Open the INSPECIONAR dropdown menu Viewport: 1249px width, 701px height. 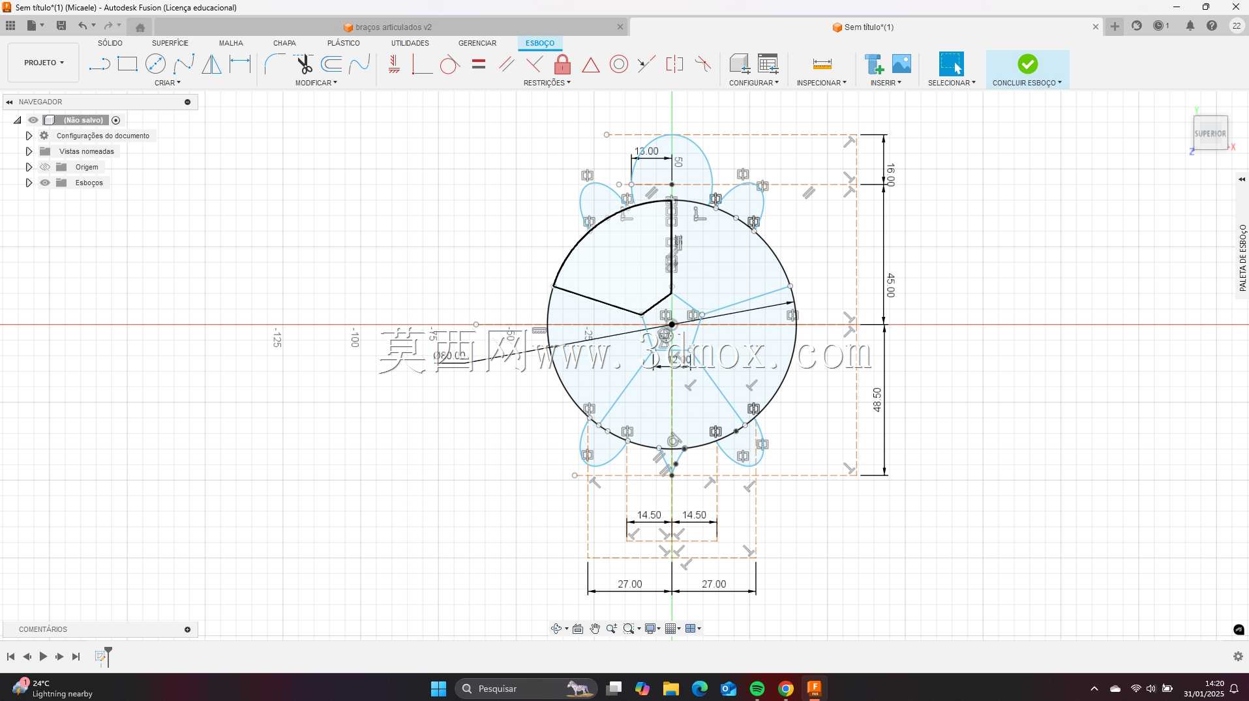point(822,83)
